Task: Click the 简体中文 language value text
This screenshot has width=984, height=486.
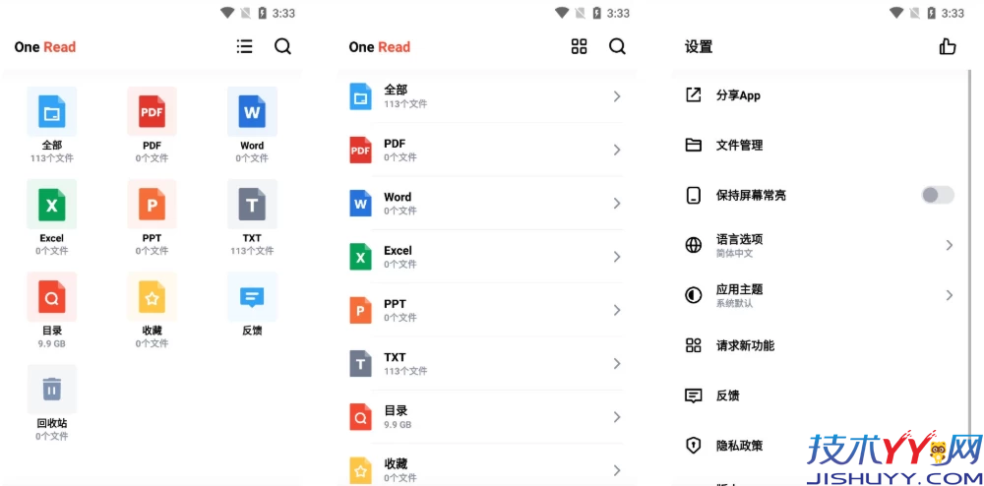Action: (735, 254)
